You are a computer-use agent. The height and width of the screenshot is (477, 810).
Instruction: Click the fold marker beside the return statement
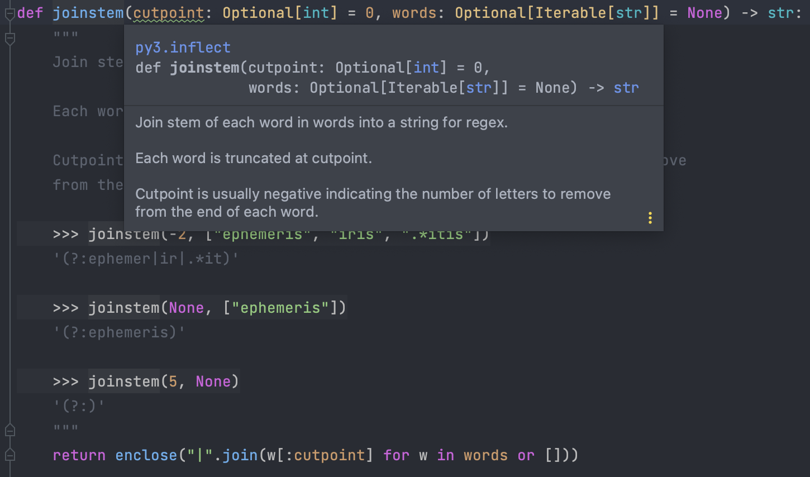9,455
